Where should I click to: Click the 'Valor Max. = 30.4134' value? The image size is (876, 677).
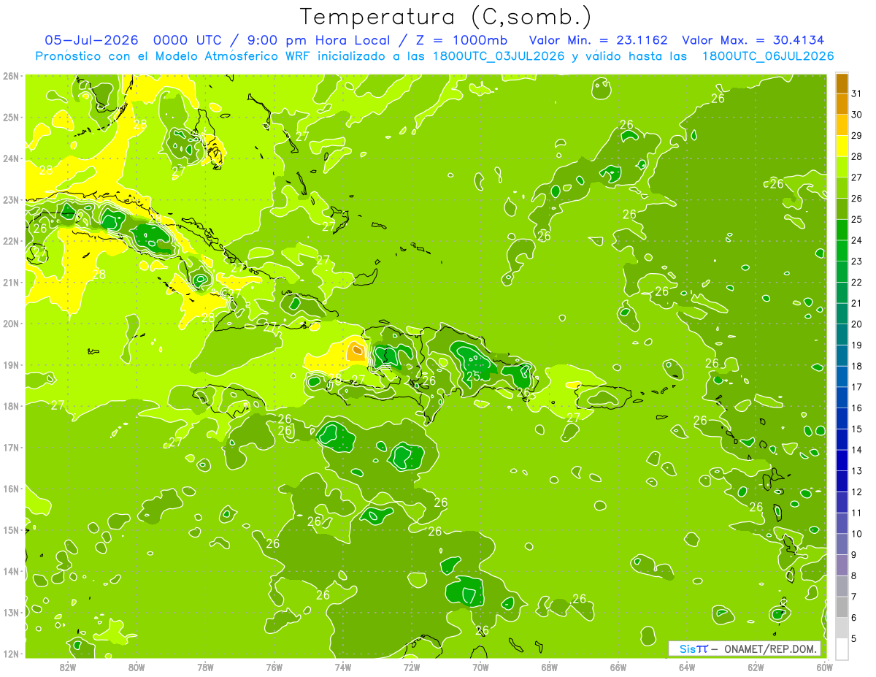point(754,40)
